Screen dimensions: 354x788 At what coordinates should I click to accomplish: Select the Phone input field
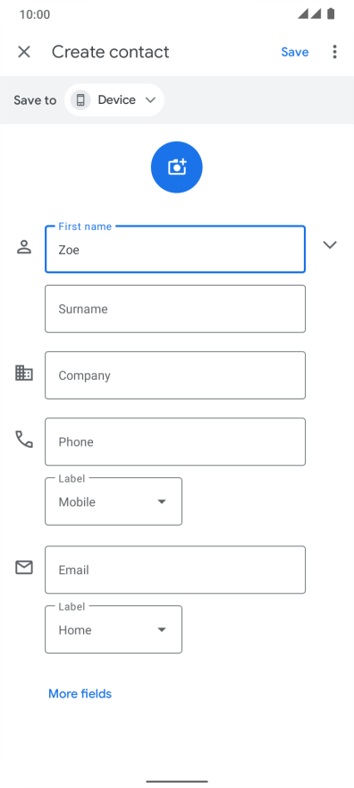point(175,441)
